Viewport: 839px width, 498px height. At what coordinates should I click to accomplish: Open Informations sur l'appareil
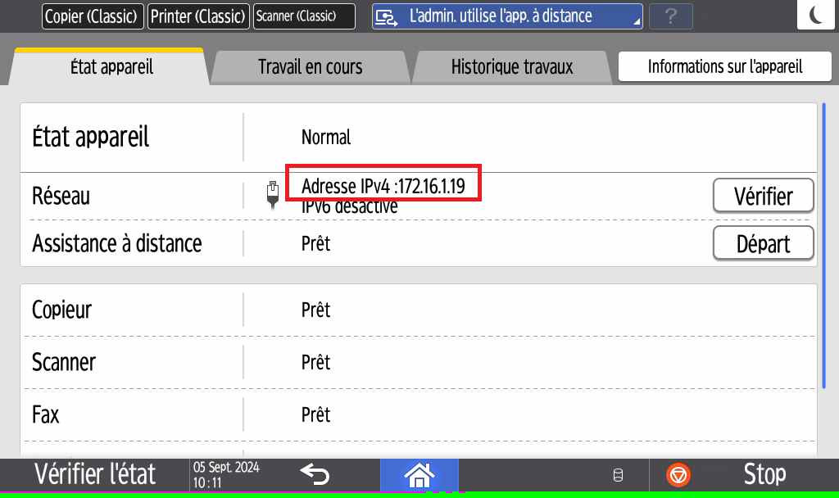click(725, 67)
